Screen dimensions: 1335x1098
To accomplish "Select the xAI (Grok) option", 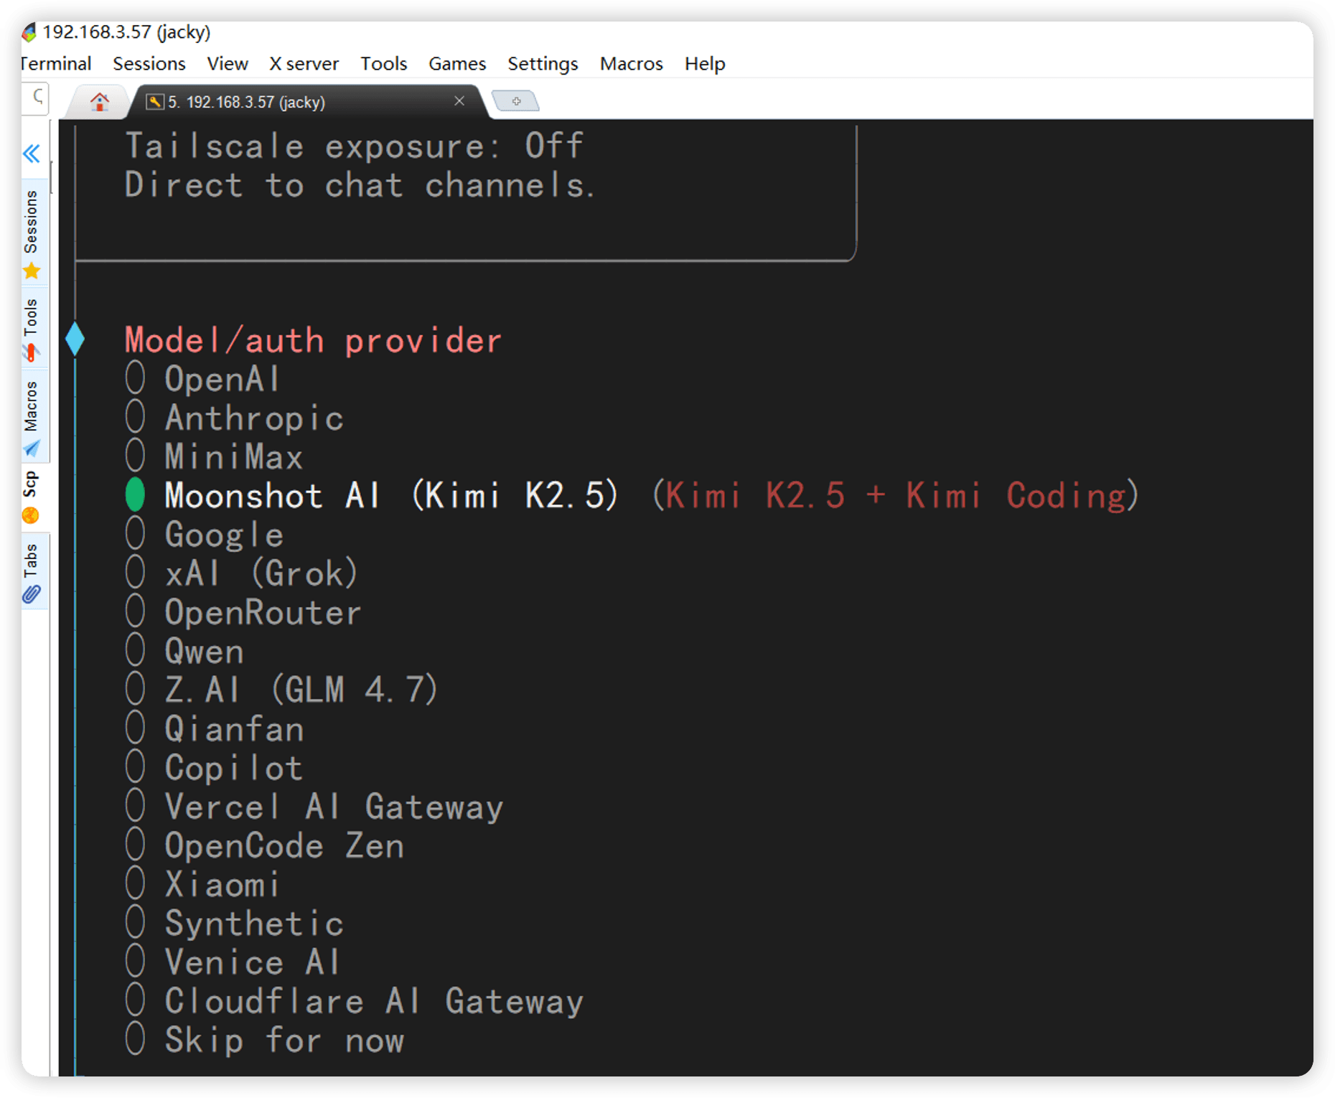I will 241,573.
